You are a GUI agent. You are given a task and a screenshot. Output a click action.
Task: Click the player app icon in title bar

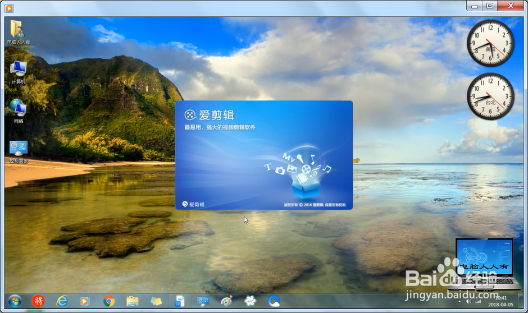tap(9, 8)
